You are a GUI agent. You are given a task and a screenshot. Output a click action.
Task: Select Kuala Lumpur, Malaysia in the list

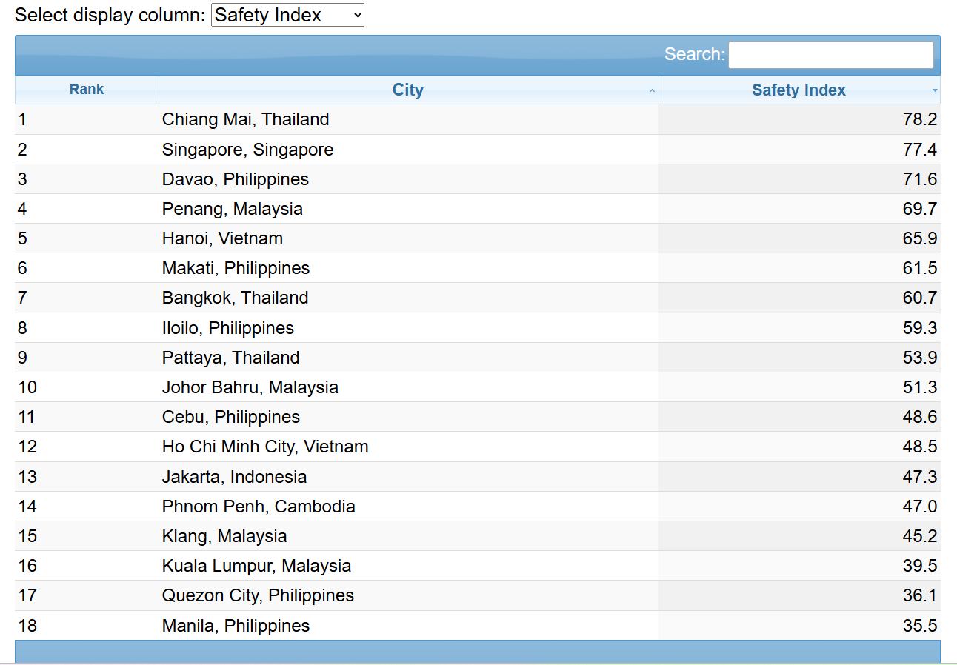point(256,566)
